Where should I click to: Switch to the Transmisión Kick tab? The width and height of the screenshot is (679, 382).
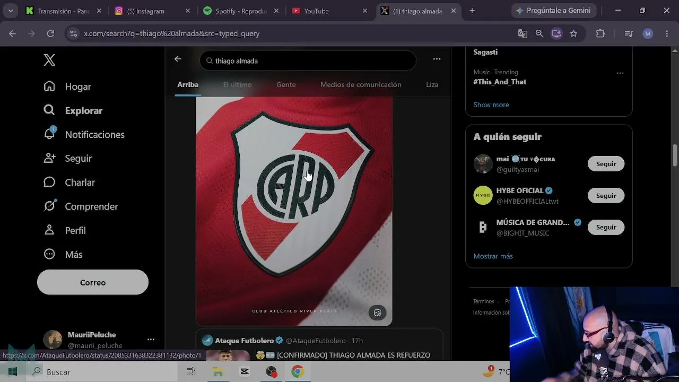pos(63,11)
